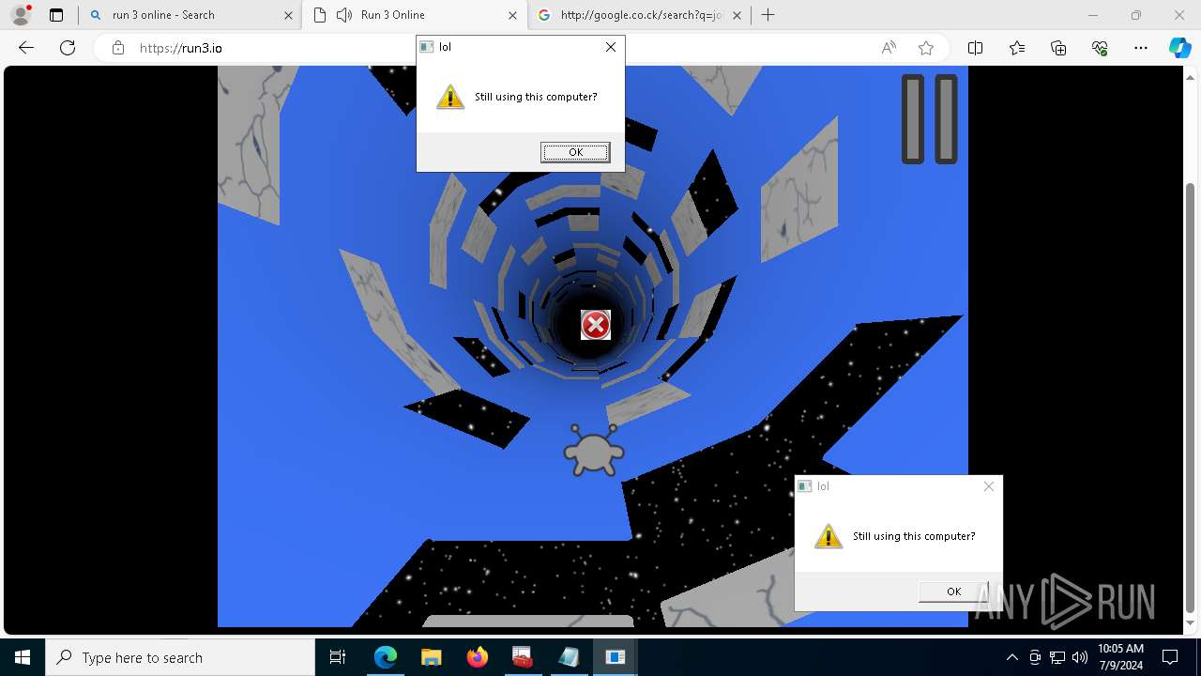Open the Windows Start menu
This screenshot has width=1201, height=676.
pos(23,657)
